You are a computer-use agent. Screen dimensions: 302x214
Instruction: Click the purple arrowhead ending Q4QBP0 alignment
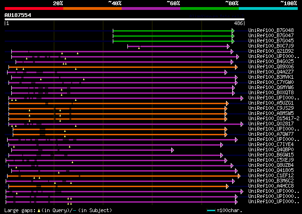(x=173, y=150)
